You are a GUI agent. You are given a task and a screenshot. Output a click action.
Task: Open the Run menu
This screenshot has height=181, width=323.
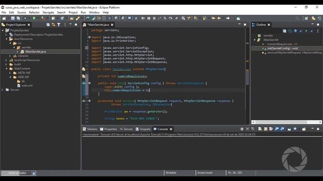coord(83,13)
